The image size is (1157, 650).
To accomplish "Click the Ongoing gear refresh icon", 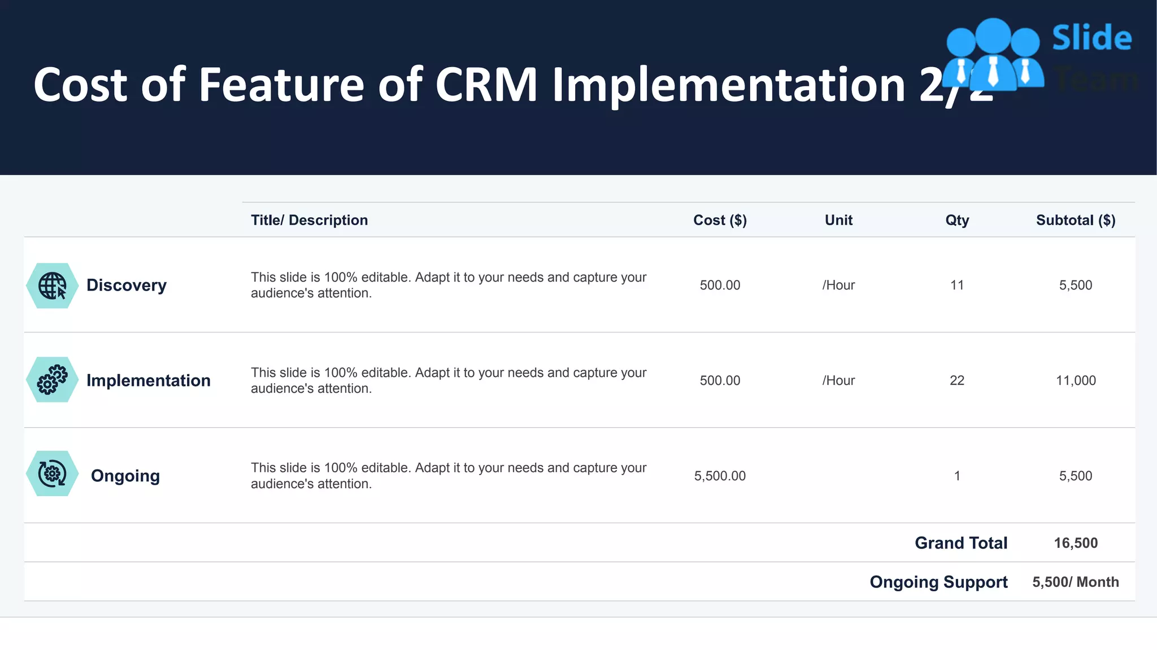I will [x=52, y=474].
